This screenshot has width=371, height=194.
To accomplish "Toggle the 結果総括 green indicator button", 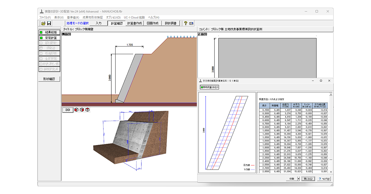I will tap(49, 32).
